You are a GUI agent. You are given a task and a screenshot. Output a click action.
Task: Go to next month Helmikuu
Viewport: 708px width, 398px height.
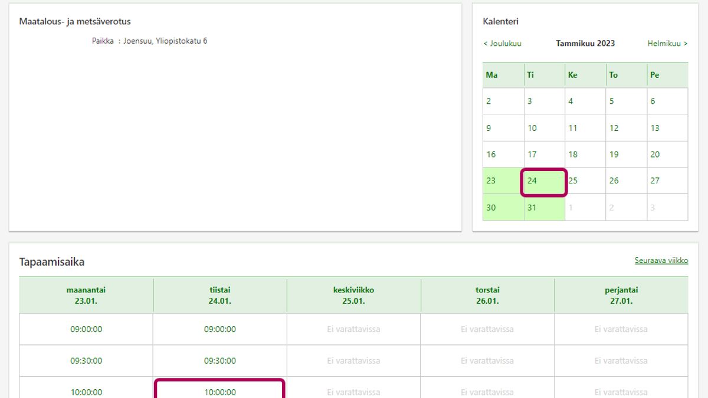(x=667, y=44)
